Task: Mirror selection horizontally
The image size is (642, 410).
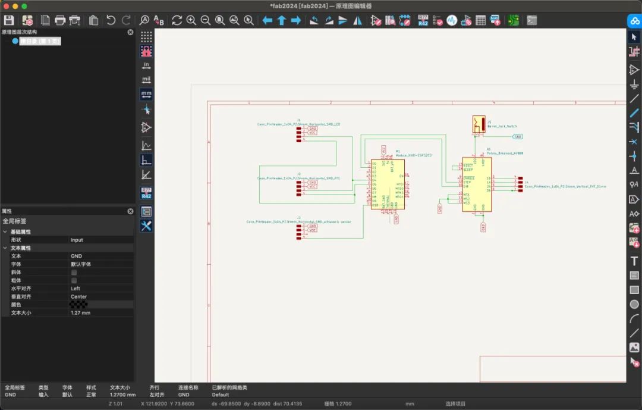Action: tap(357, 20)
